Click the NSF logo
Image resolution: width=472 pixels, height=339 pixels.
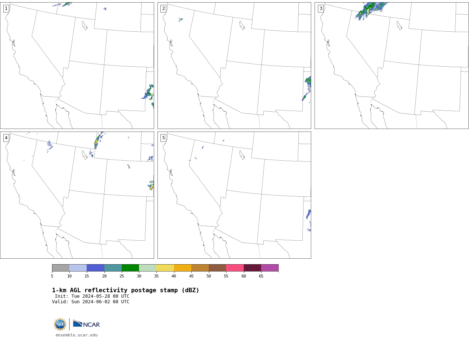point(60,324)
